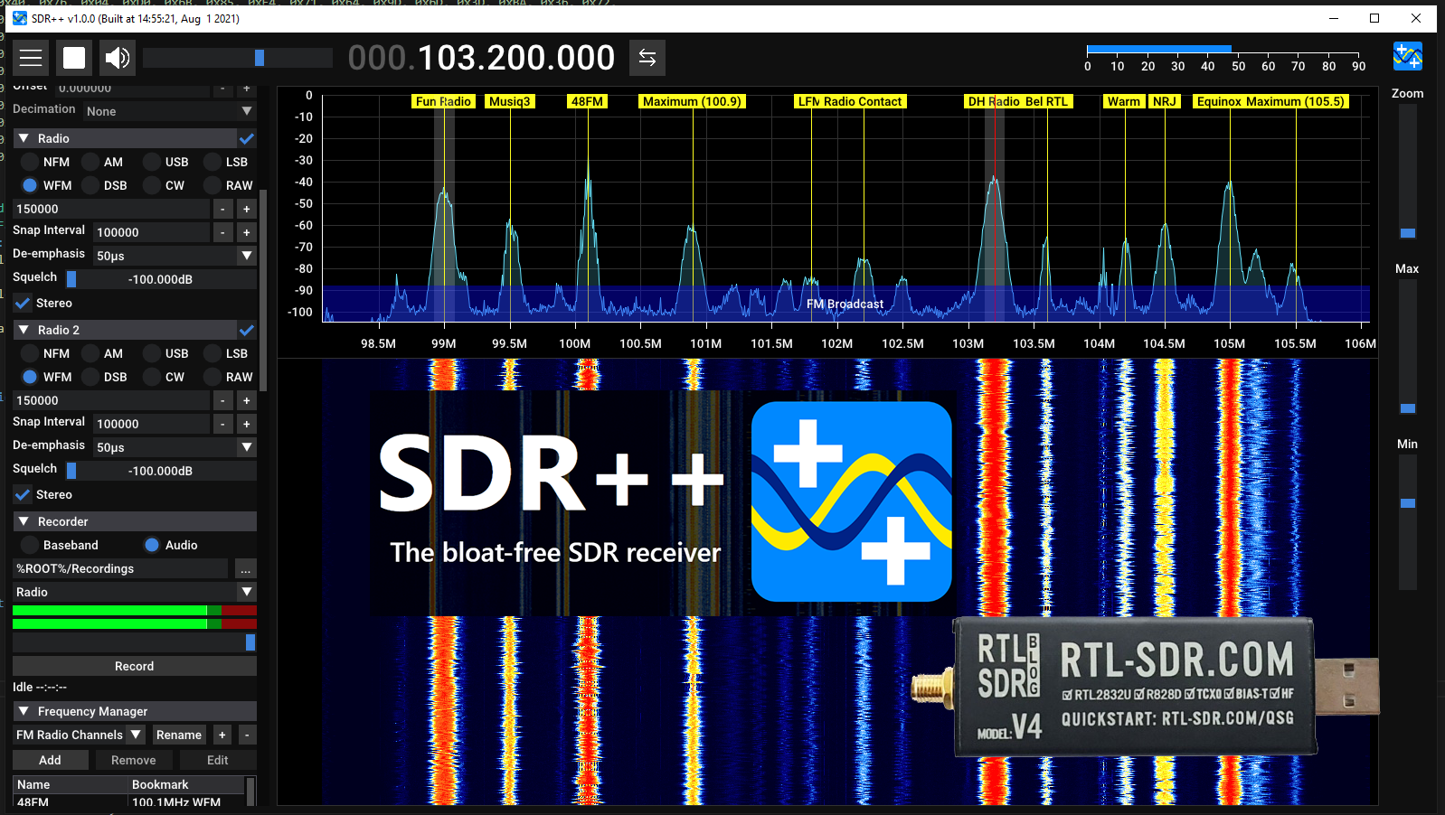Delete bookmark list with minus button

247,735
